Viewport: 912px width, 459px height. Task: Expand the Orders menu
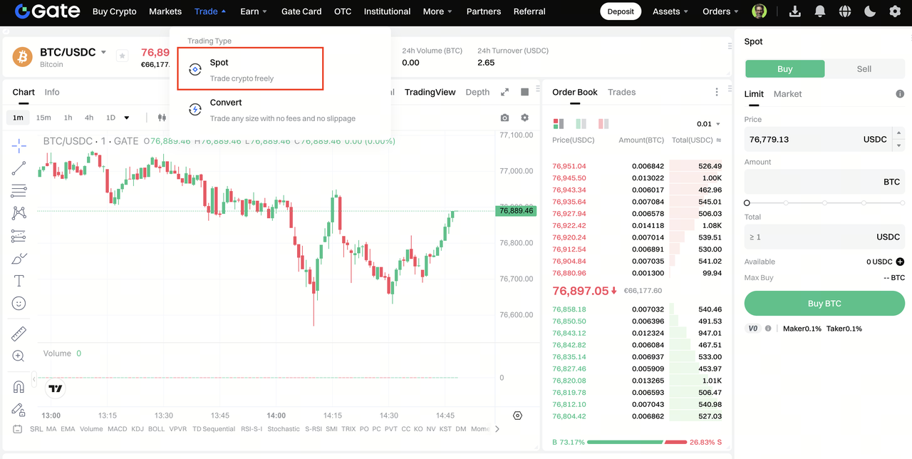coord(721,11)
